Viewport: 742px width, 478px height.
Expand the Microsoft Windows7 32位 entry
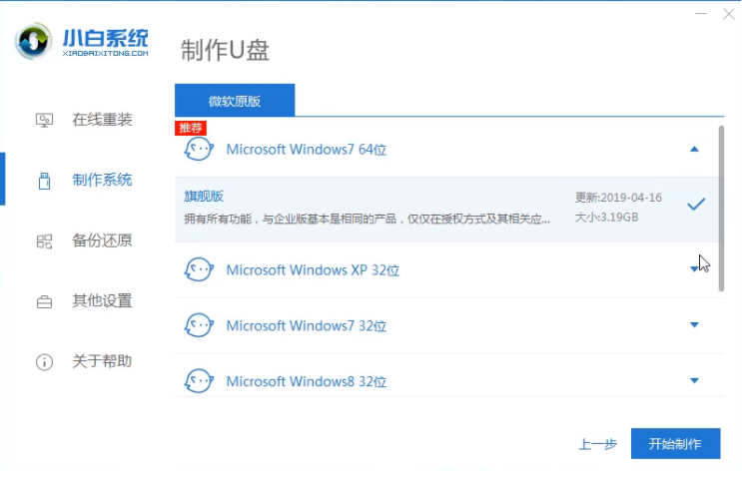tap(695, 325)
